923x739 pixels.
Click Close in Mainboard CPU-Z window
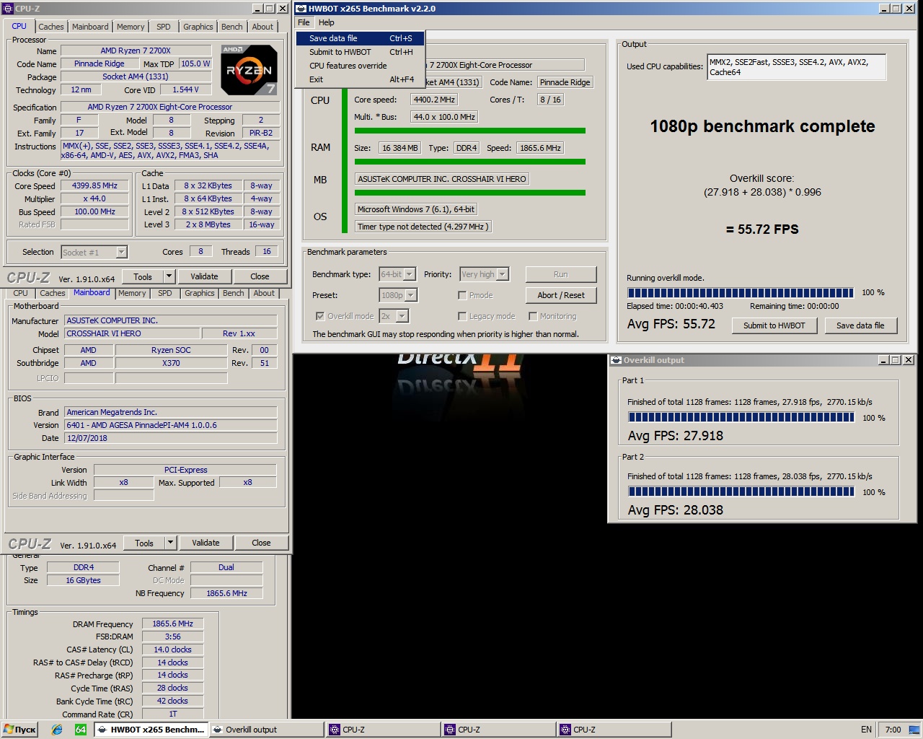pyautogui.click(x=261, y=543)
